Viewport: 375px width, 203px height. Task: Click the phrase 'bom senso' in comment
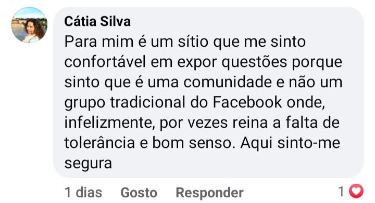192,143
